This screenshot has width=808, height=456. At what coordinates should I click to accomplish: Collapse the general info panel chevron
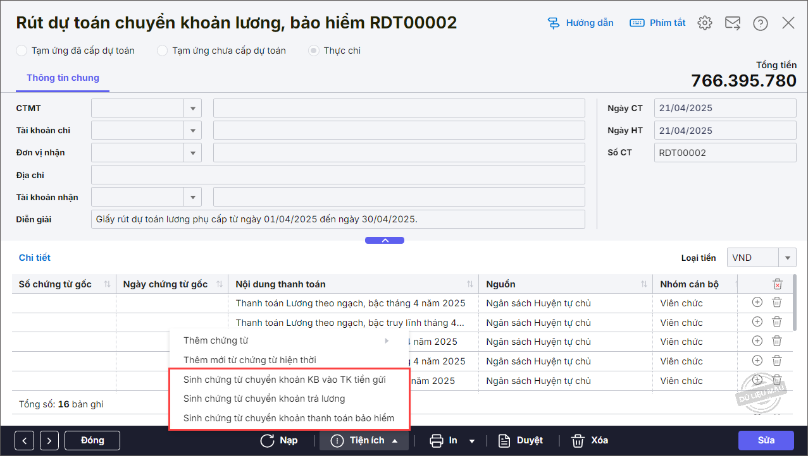click(x=385, y=240)
